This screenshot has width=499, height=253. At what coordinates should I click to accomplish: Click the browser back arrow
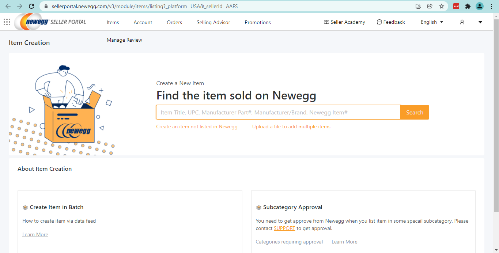click(8, 6)
